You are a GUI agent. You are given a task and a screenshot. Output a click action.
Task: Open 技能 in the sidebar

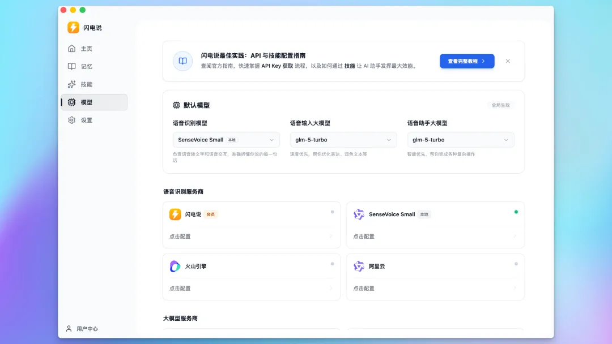pos(94,84)
